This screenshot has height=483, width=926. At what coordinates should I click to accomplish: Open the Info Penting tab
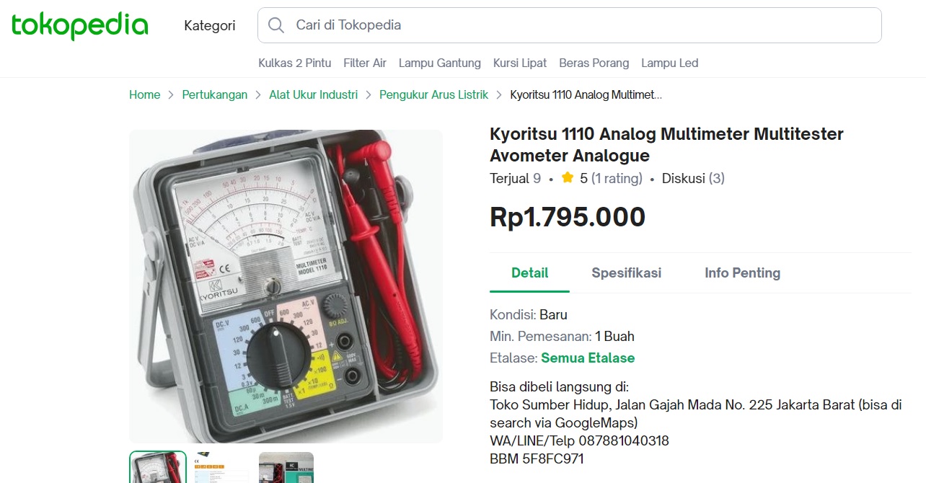(x=743, y=273)
